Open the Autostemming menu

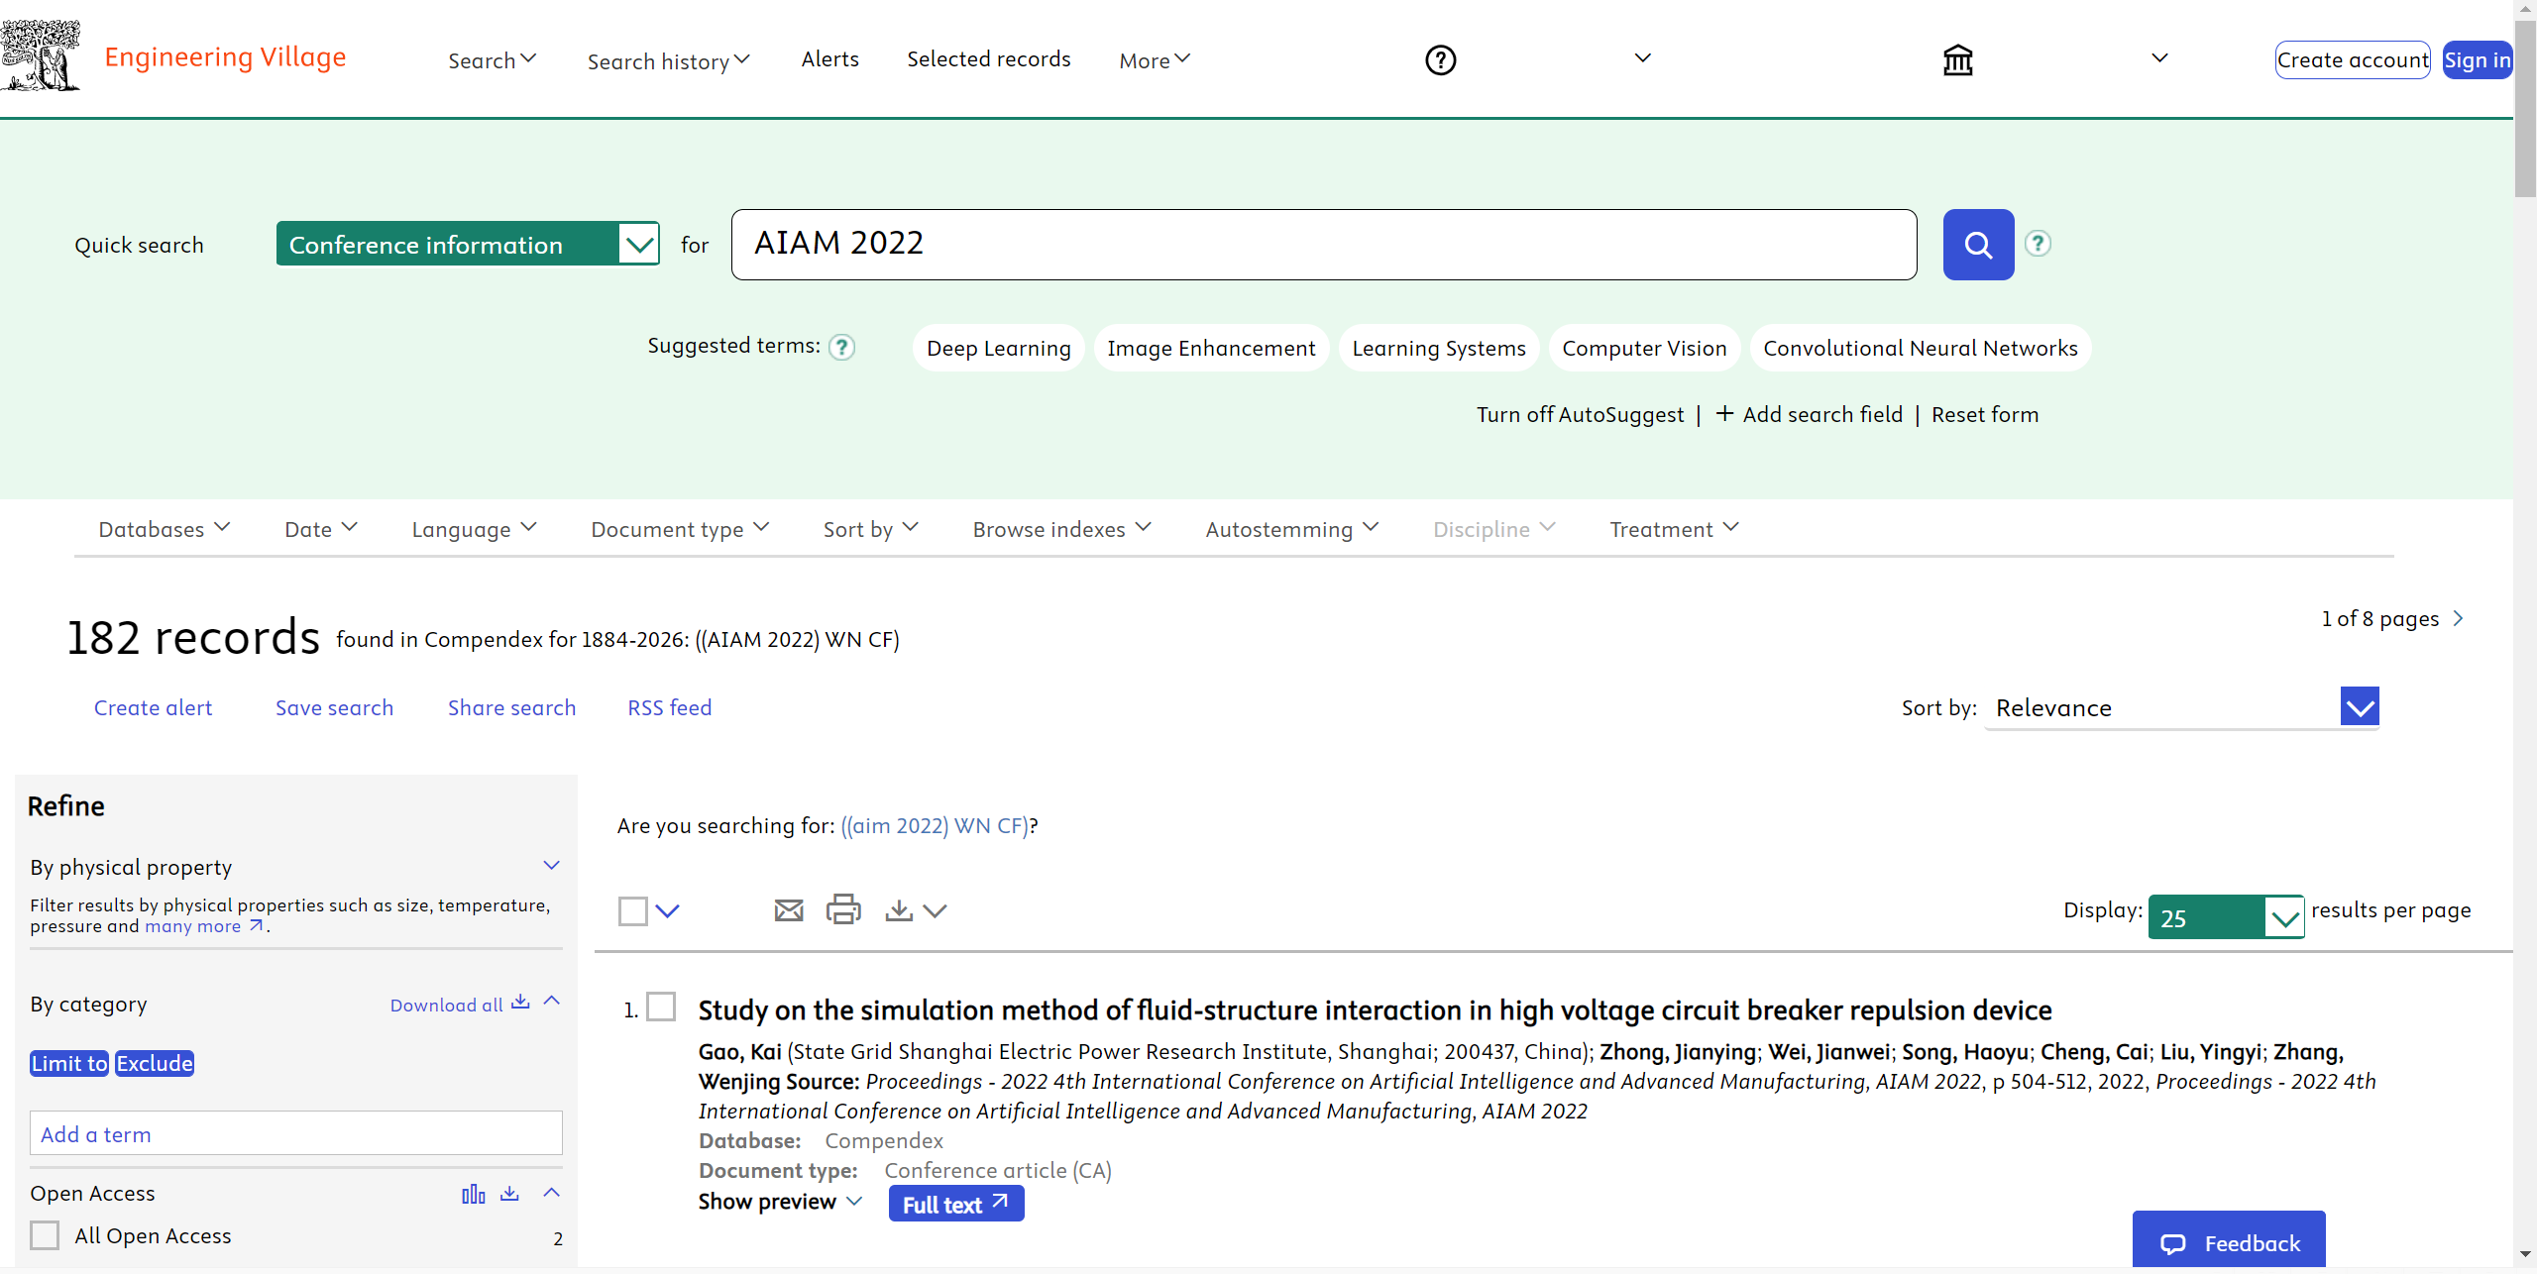[x=1291, y=529]
